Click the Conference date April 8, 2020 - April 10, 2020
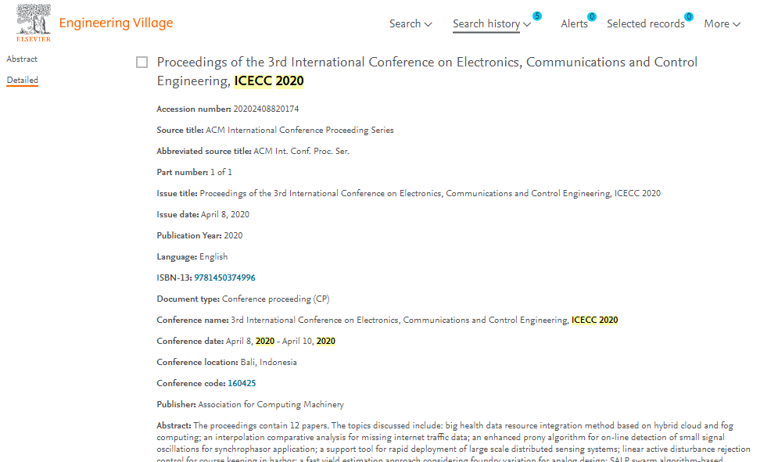 click(281, 342)
